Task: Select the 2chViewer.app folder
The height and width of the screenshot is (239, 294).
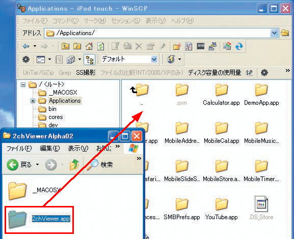Action: (39, 219)
